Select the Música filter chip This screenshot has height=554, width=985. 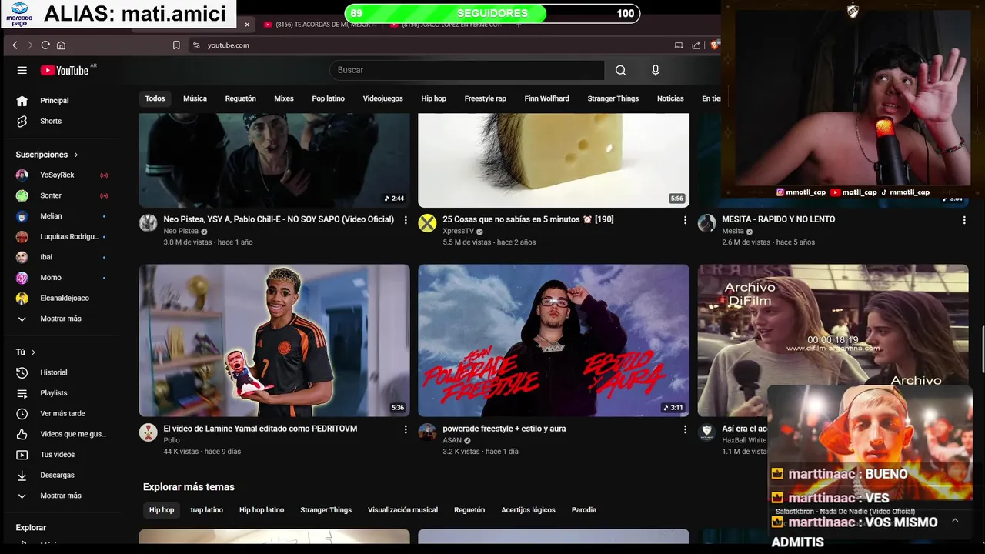pos(195,98)
